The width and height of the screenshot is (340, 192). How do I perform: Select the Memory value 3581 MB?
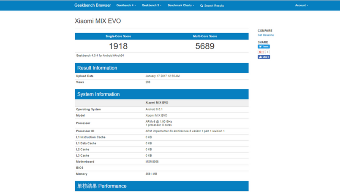[151, 174]
